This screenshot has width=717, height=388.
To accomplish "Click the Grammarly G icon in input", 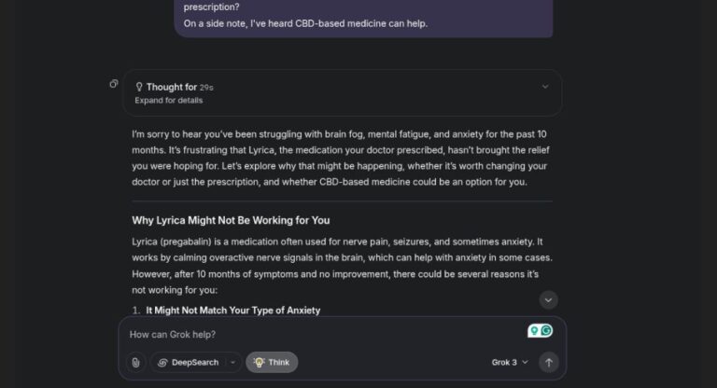I will pyautogui.click(x=546, y=330).
